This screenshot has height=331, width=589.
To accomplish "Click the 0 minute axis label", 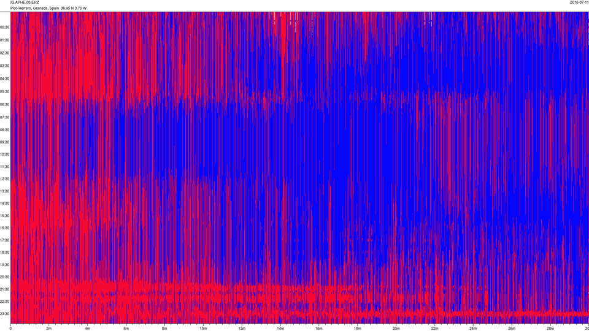I will click(10, 329).
